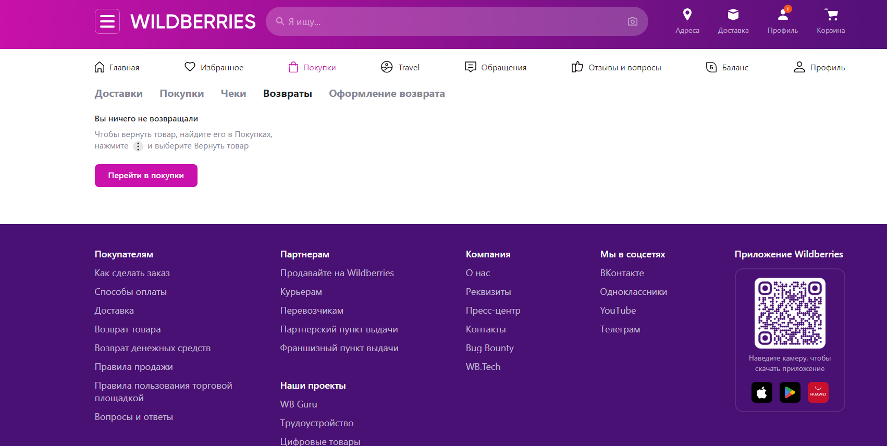This screenshot has width=887, height=446.
Task: Click the 'Компания' footer heading
Action: [x=488, y=254]
